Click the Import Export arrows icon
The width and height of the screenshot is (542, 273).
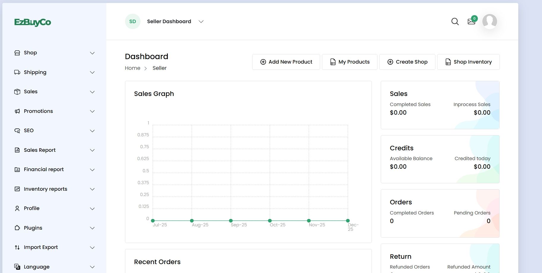17,247
